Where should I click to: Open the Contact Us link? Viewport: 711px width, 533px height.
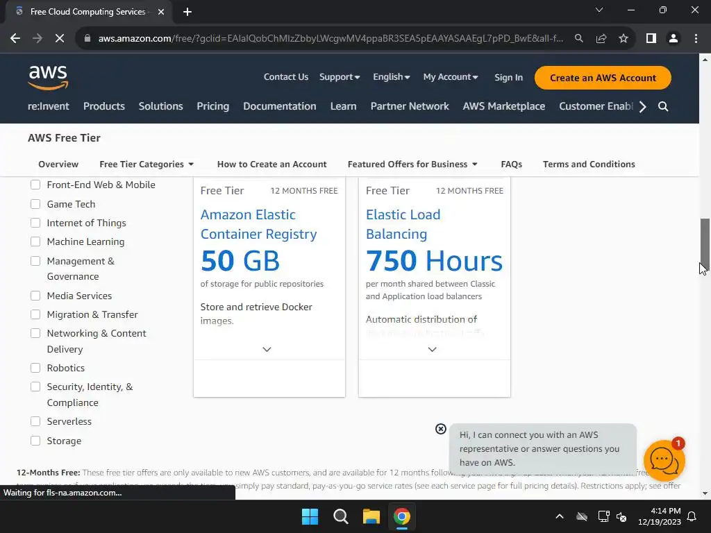tap(286, 77)
